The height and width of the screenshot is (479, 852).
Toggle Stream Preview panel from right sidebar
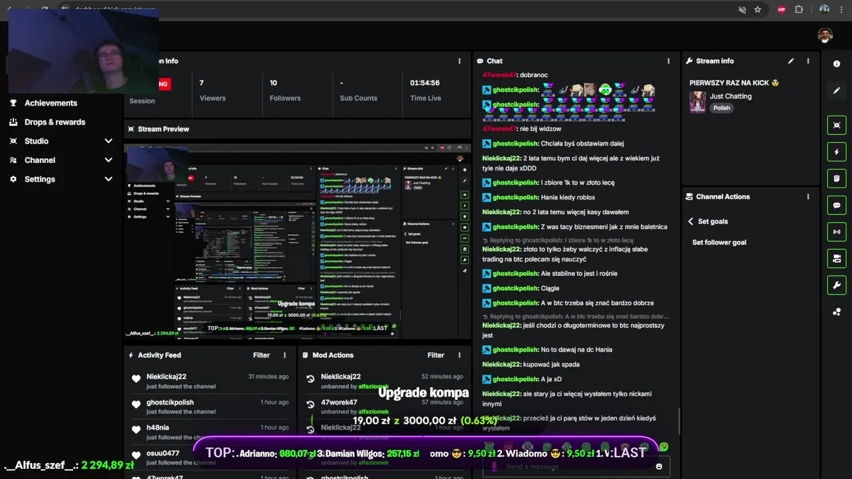click(x=837, y=125)
